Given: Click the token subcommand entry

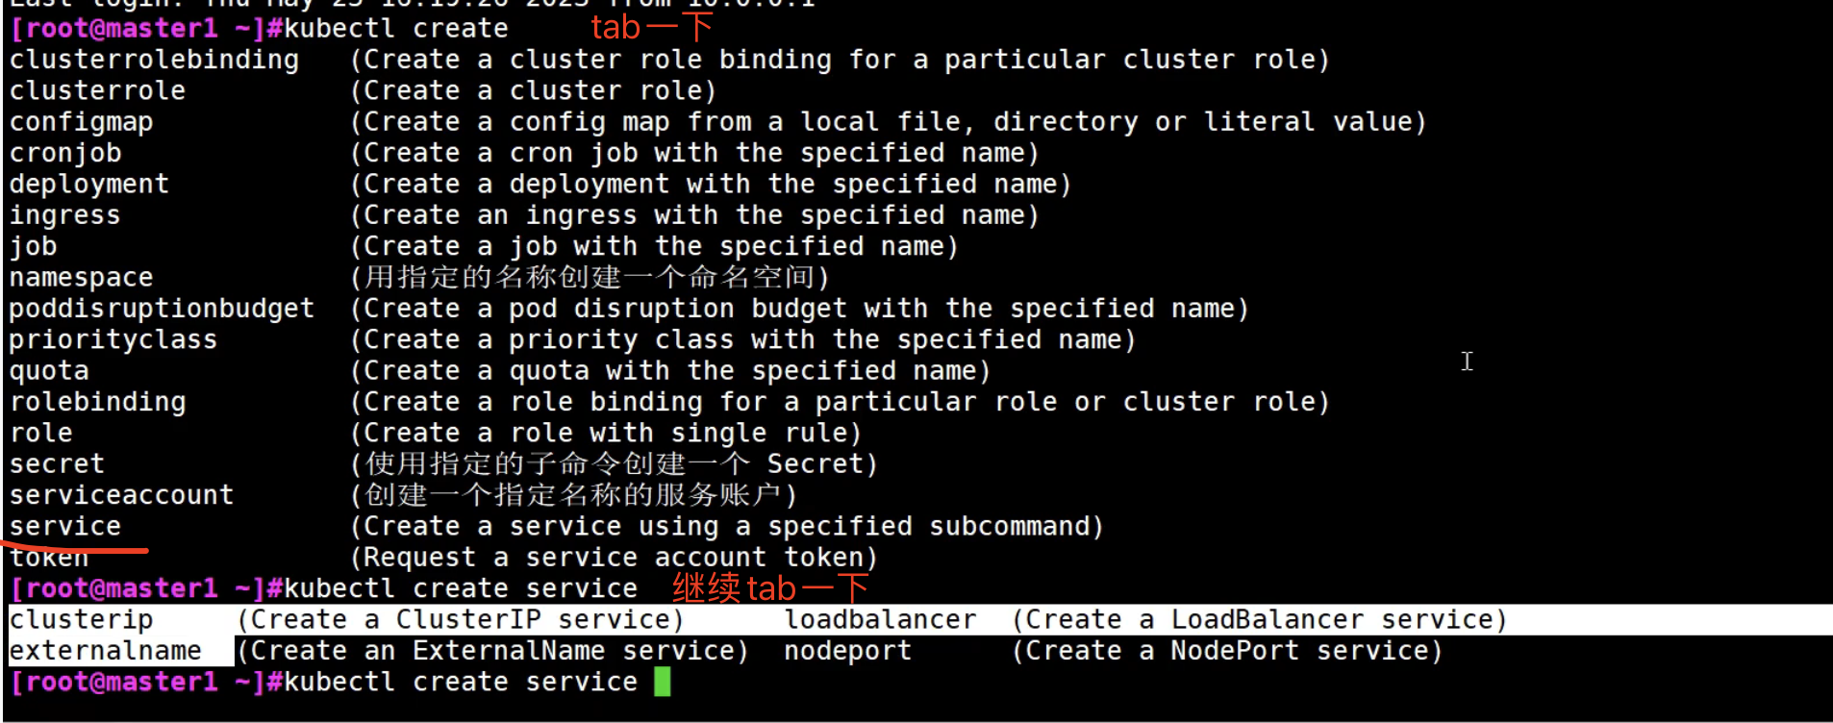Looking at the screenshot, I should (x=49, y=558).
